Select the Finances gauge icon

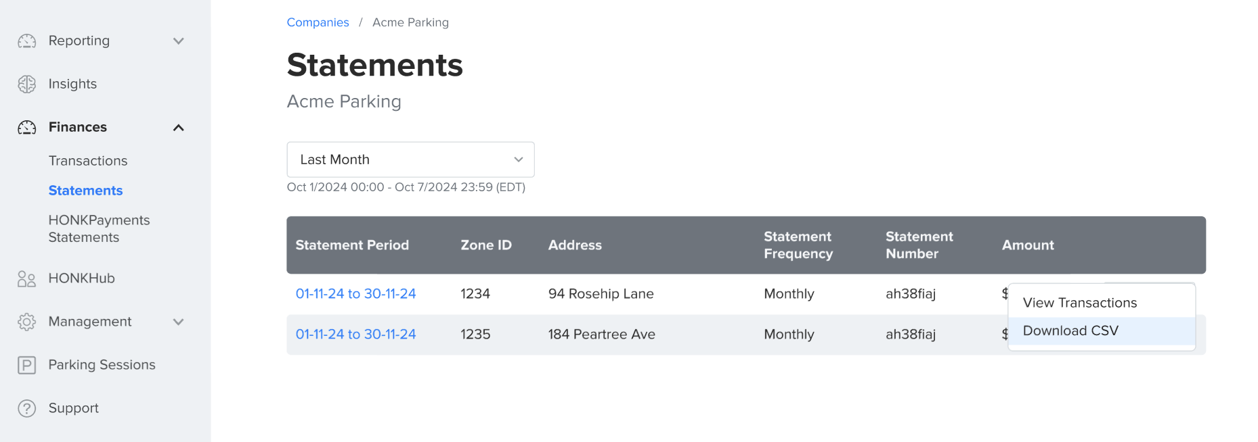(26, 127)
